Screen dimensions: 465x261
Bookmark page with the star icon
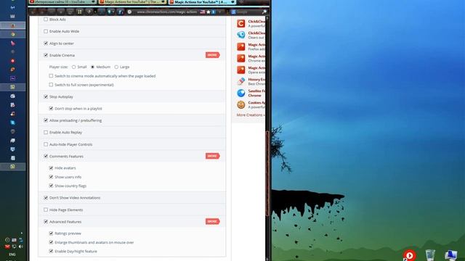[209, 12]
